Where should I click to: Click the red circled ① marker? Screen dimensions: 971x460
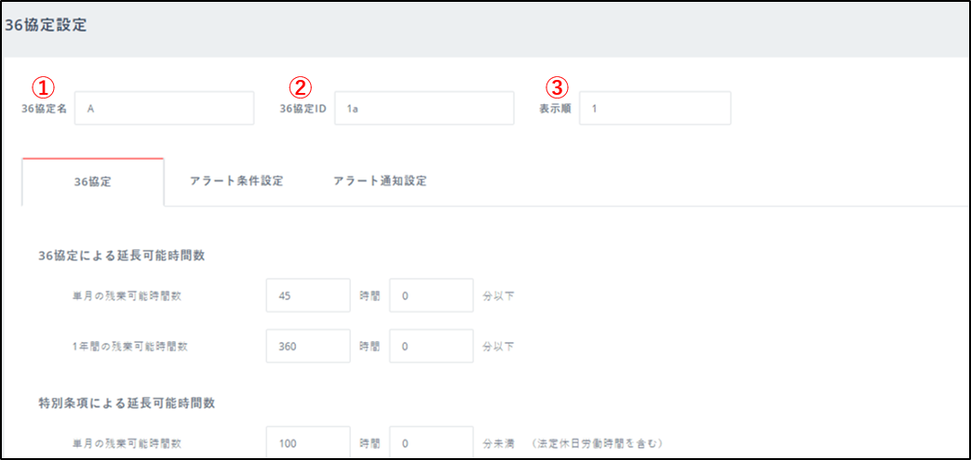[43, 86]
